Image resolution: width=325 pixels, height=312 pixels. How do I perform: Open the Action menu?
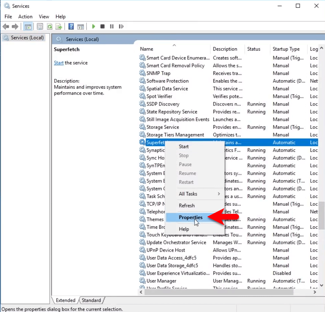pyautogui.click(x=25, y=17)
